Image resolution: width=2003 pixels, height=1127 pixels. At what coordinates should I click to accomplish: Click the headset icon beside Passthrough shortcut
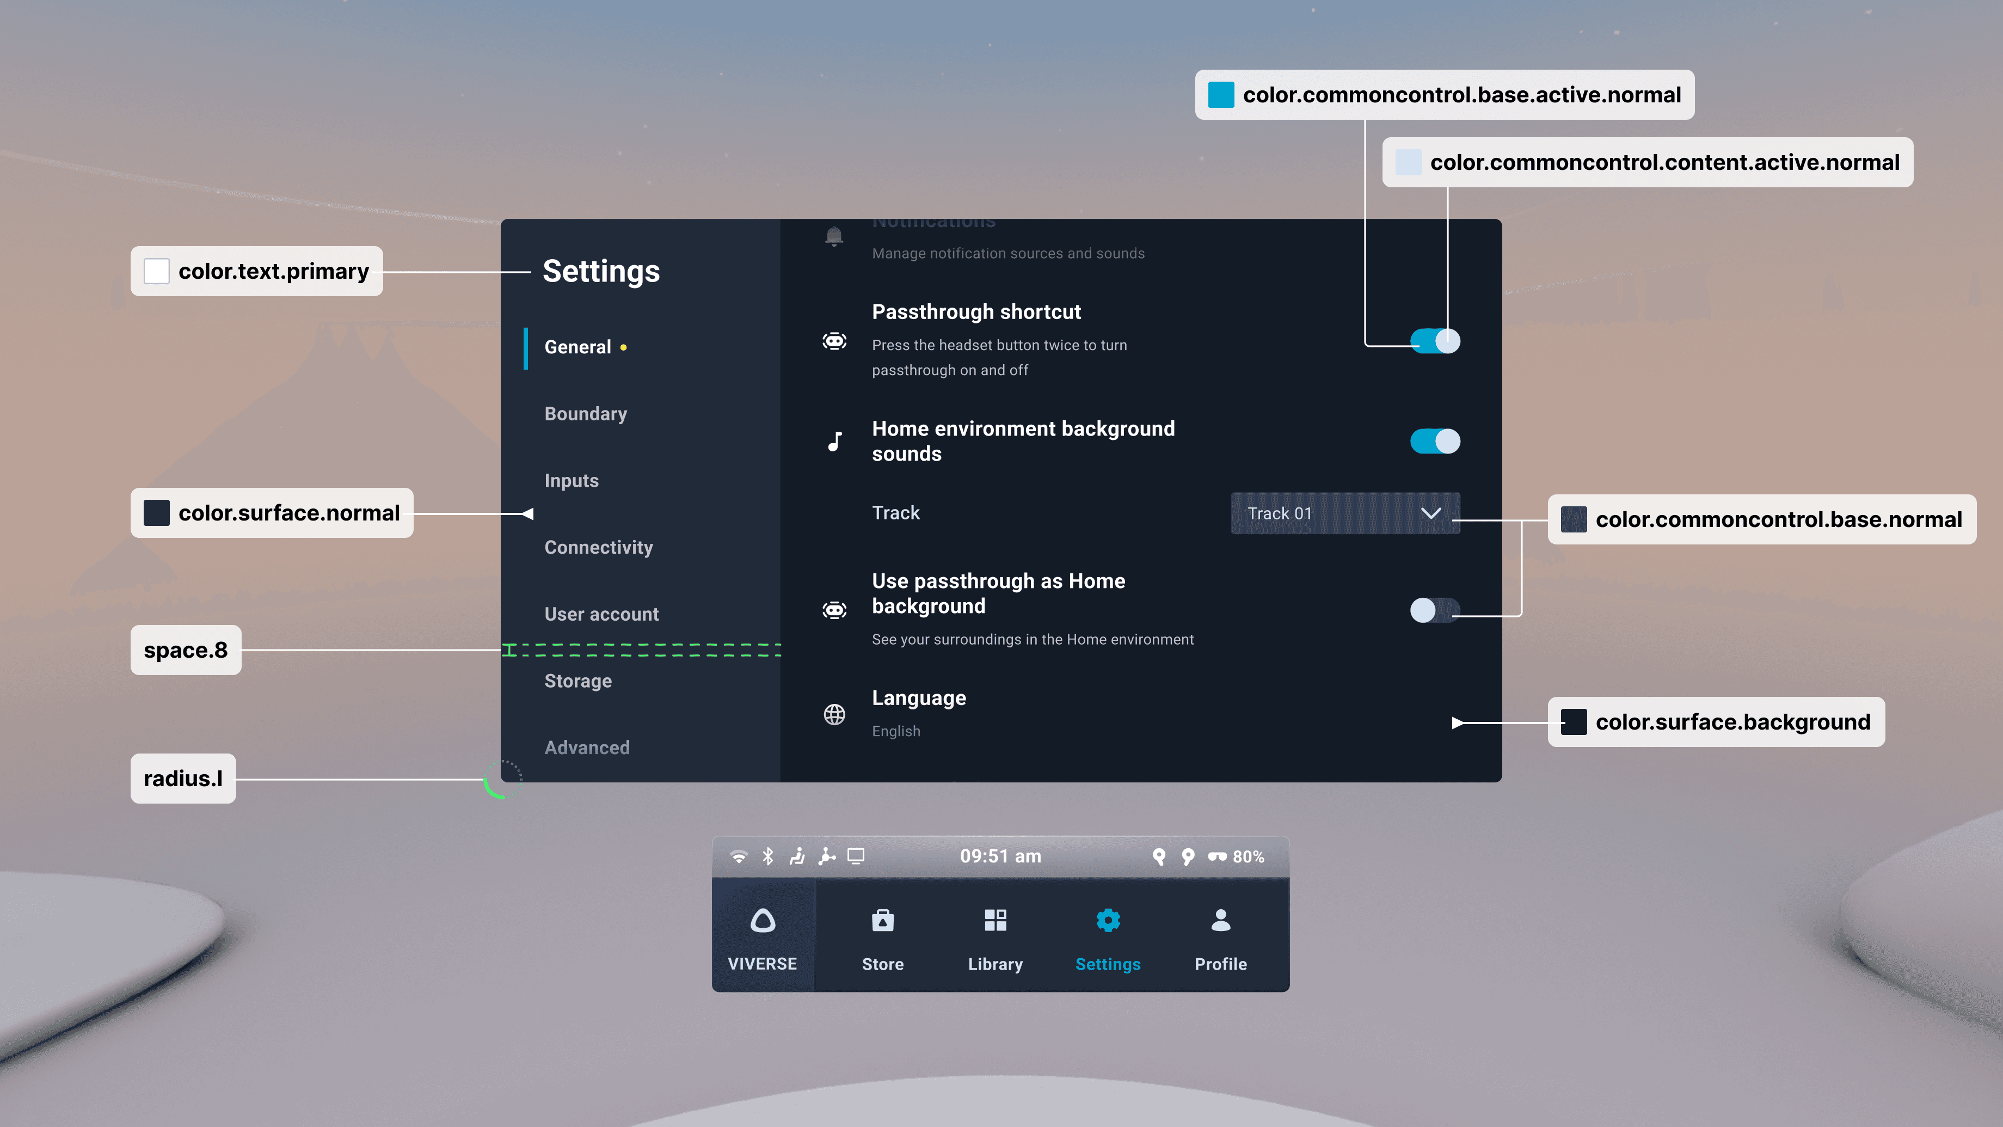[x=834, y=341]
